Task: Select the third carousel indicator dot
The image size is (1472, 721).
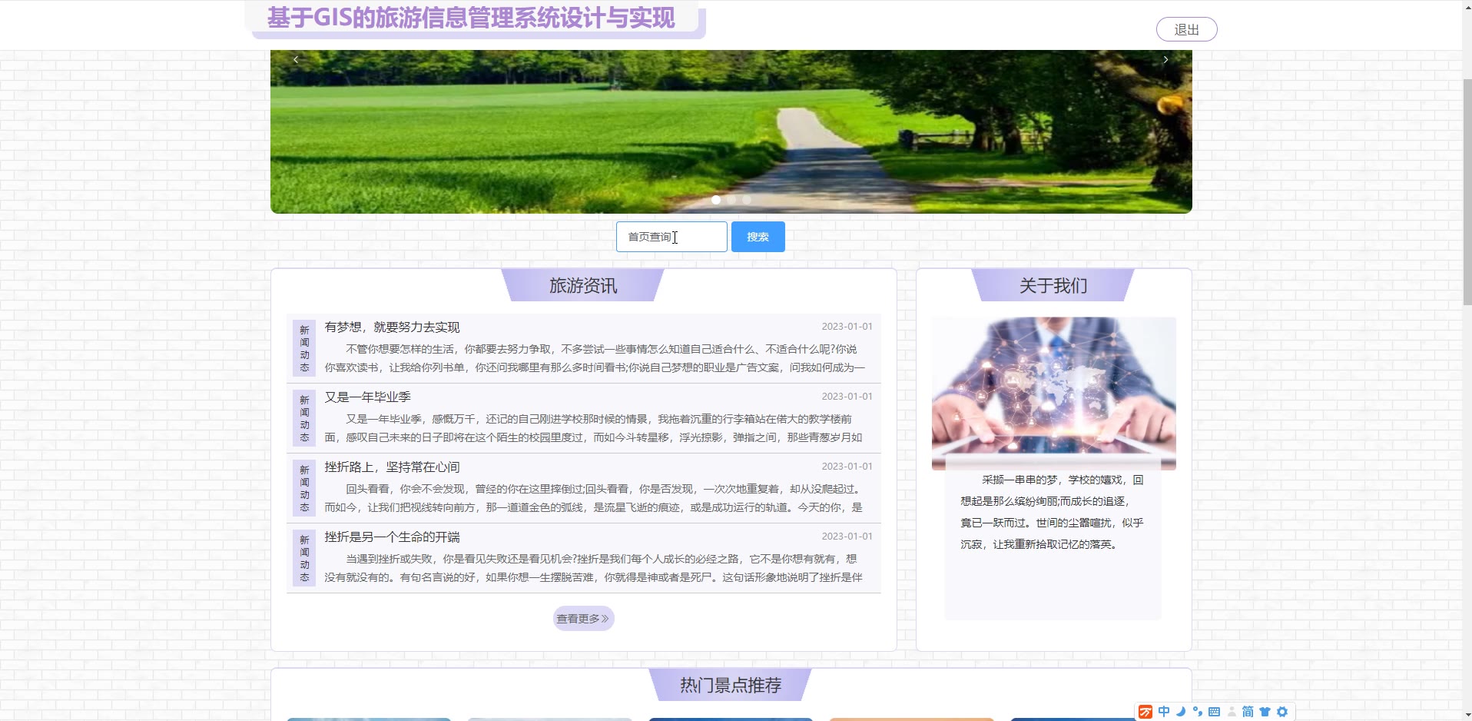Action: coord(747,200)
